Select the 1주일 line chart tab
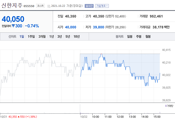 pos(31,36)
